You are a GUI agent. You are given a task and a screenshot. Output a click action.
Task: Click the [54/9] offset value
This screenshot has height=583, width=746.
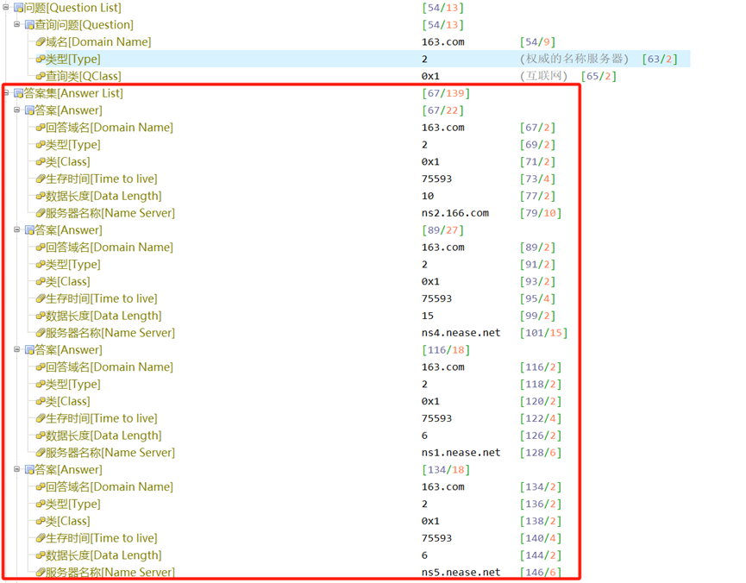(x=537, y=42)
